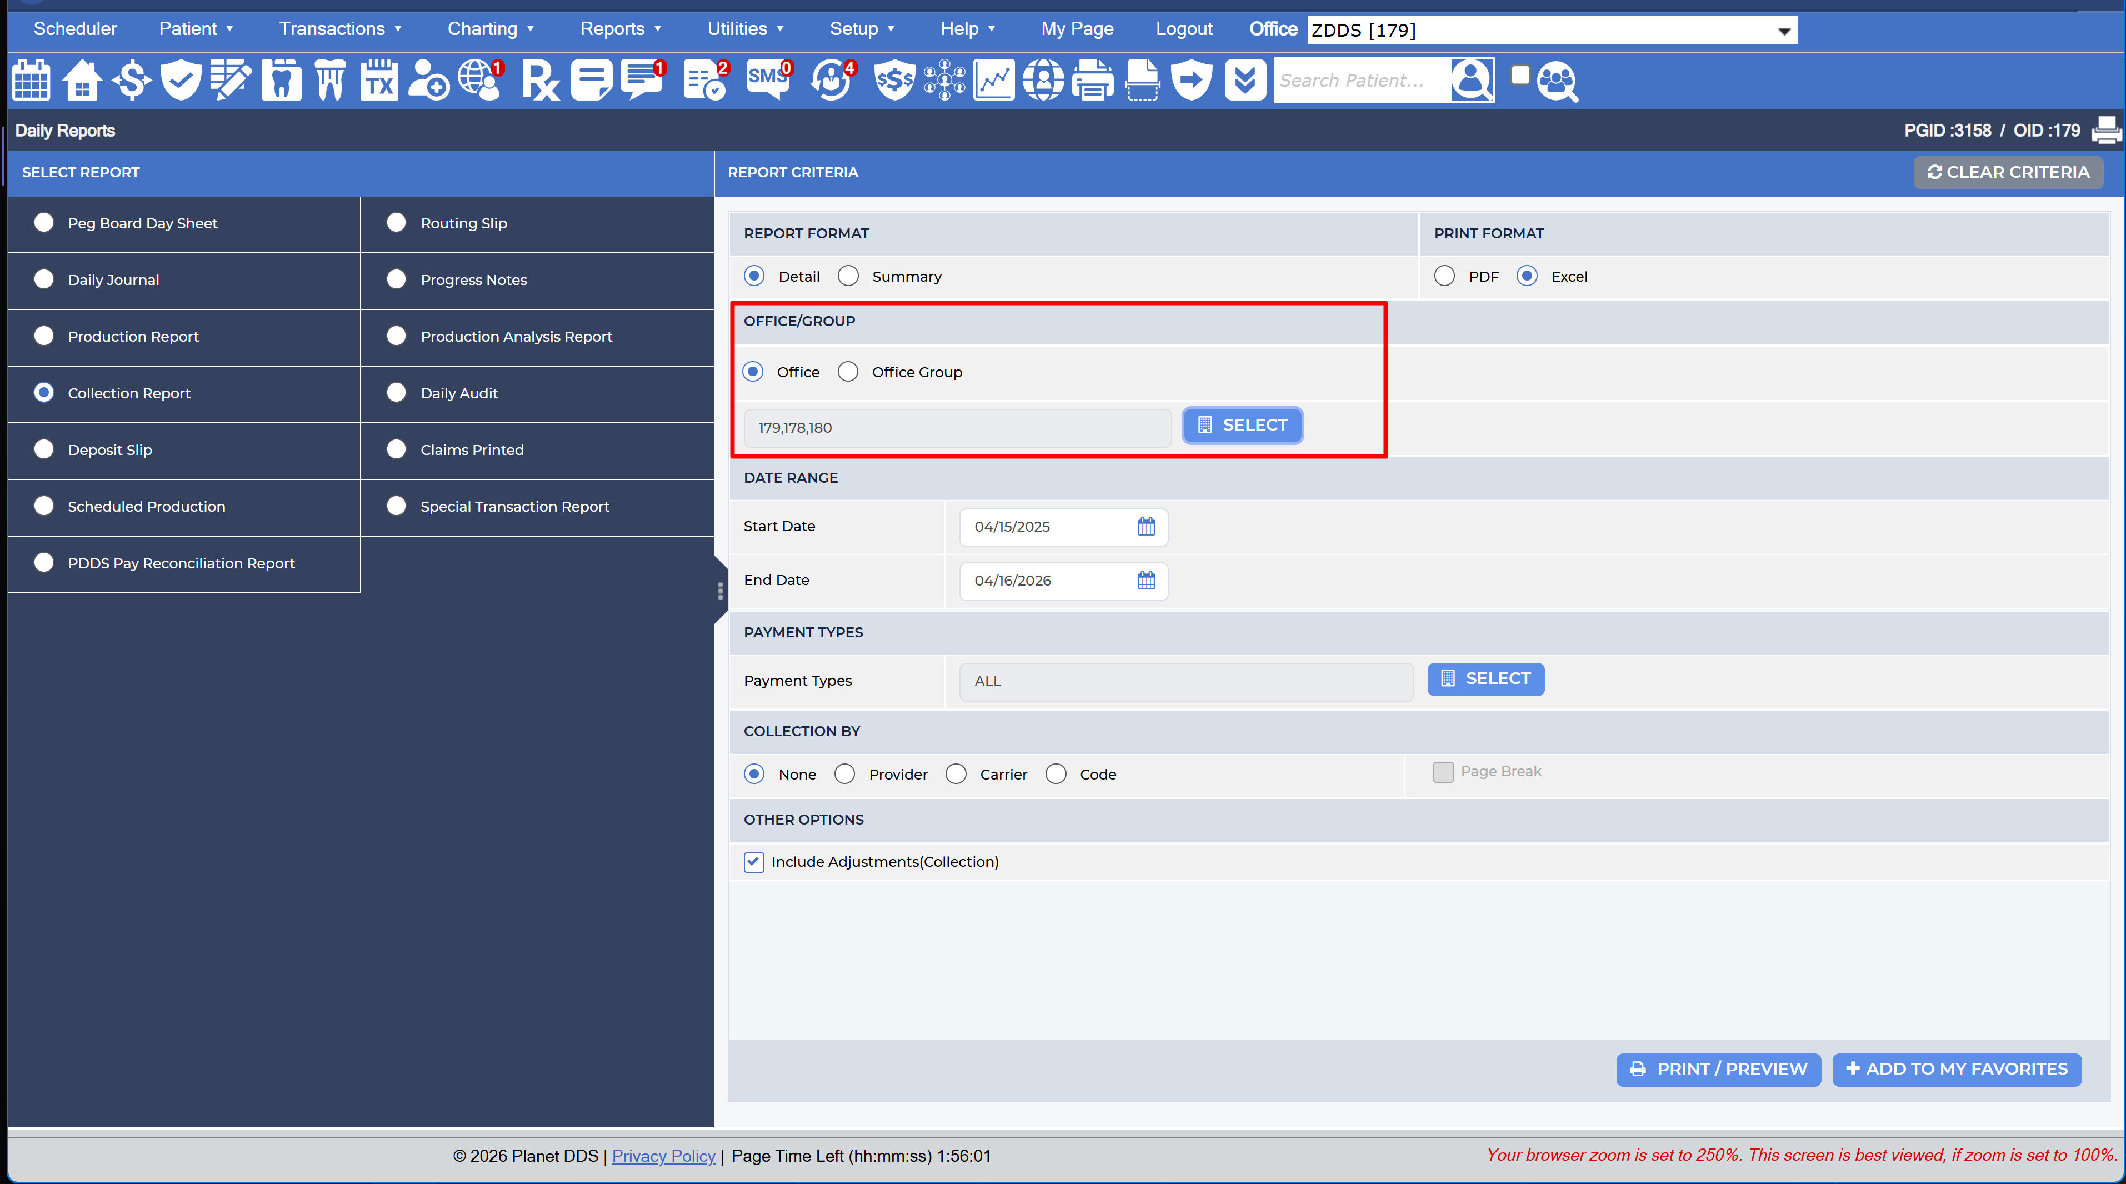
Task: Choose PDF print format
Action: [x=1444, y=276]
